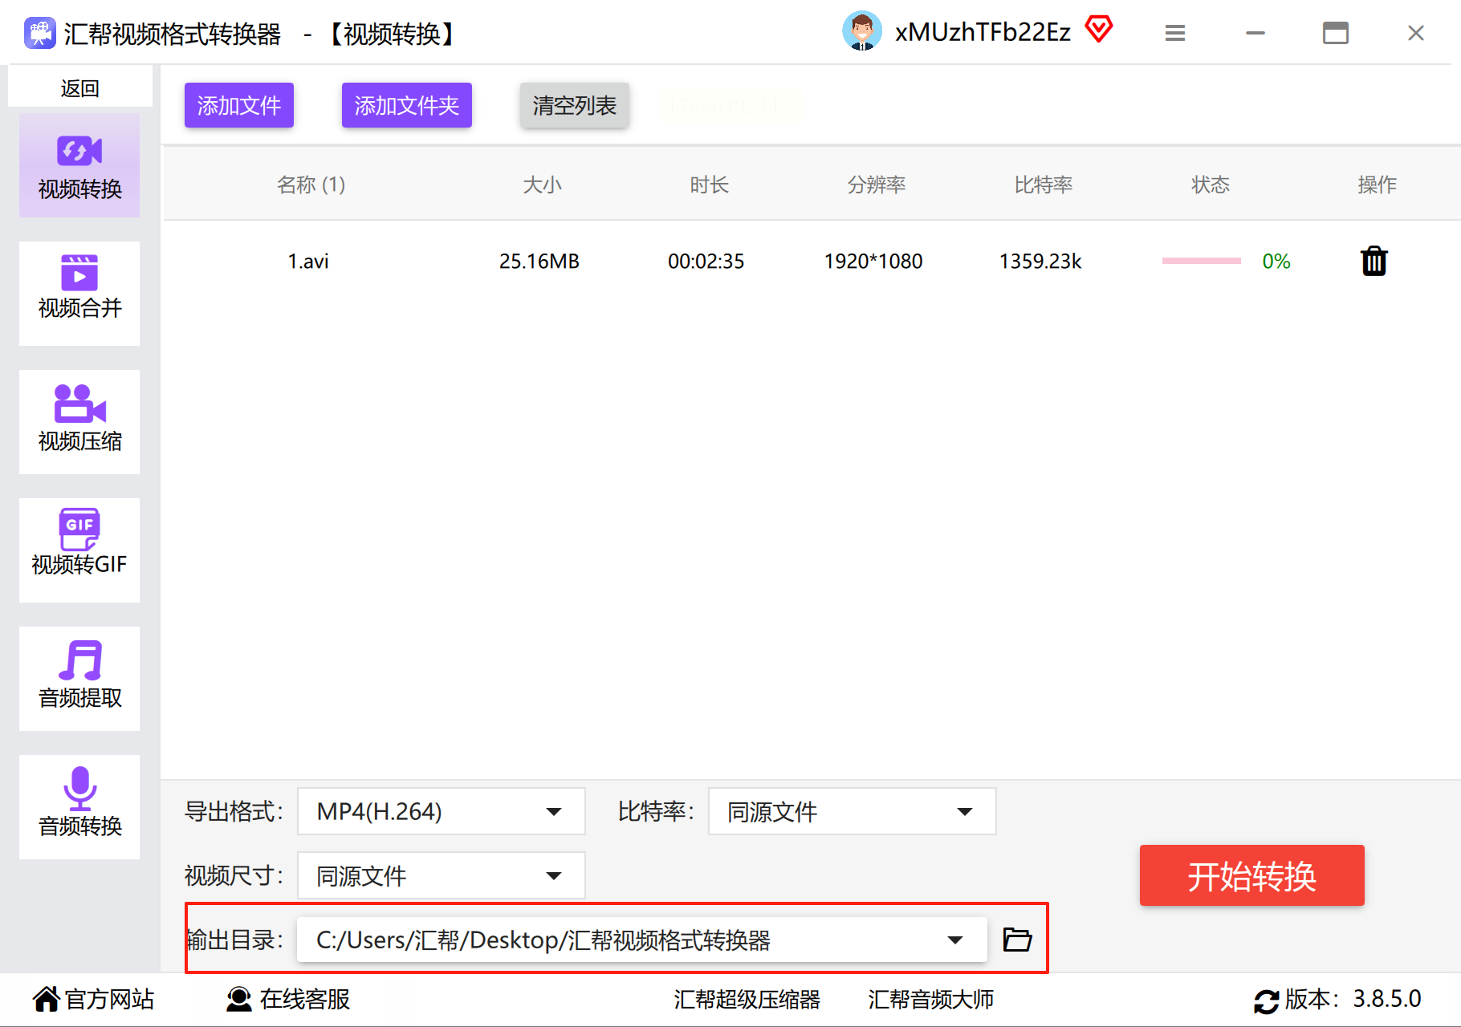Open the 官方网站 official website link
1461x1027 pixels.
click(94, 999)
